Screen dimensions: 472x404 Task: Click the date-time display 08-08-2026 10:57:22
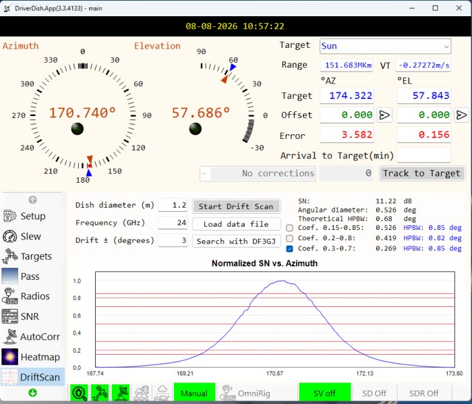[x=235, y=26]
